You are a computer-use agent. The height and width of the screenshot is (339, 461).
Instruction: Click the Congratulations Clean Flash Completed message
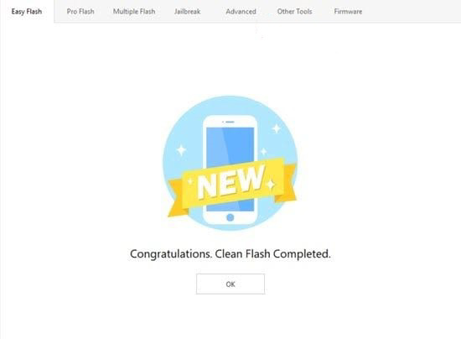click(230, 254)
